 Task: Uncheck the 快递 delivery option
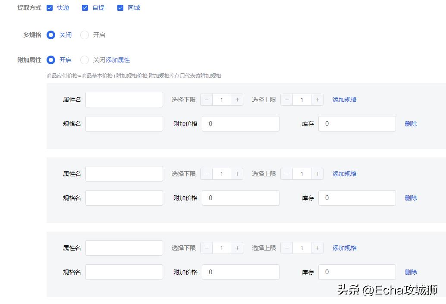point(50,7)
